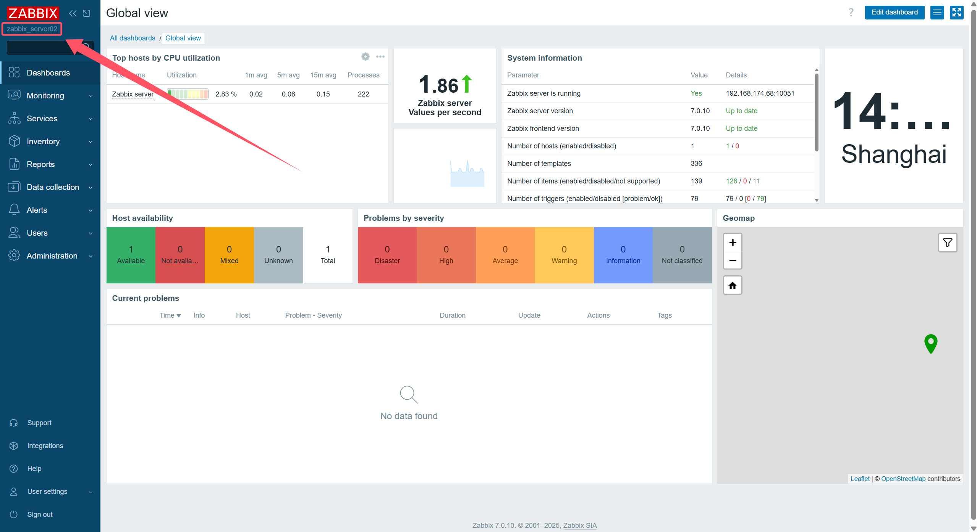977x532 pixels.
Task: Expand the Data collection menu chevron
Action: click(91, 187)
